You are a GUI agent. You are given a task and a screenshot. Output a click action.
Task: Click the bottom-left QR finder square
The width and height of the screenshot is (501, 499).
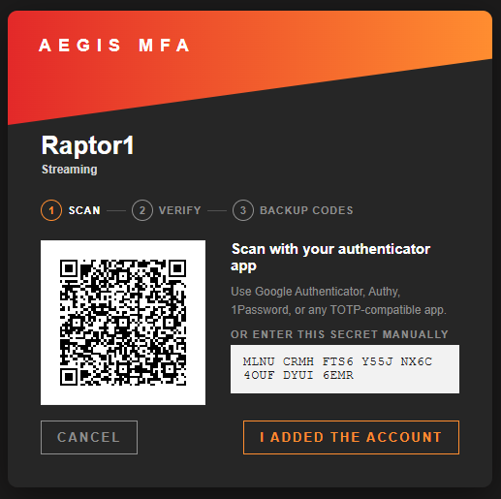69,377
